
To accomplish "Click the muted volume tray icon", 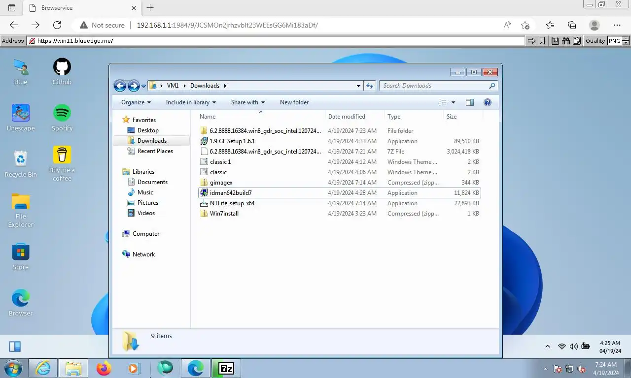I will [581, 369].
